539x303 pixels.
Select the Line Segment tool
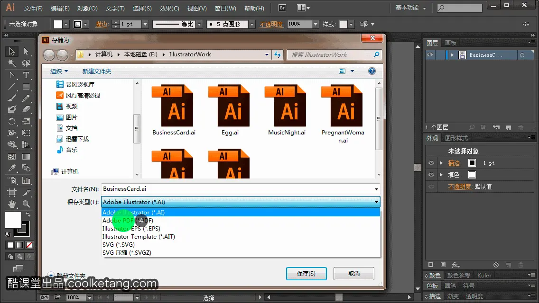point(12,87)
